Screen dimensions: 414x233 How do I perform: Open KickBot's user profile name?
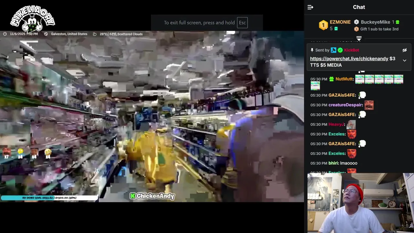[352, 50]
